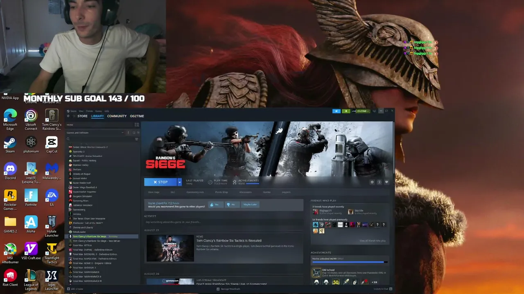This screenshot has height=294, width=524.
Task: Open Hytale Launcher desktop icon
Action: click(52, 226)
